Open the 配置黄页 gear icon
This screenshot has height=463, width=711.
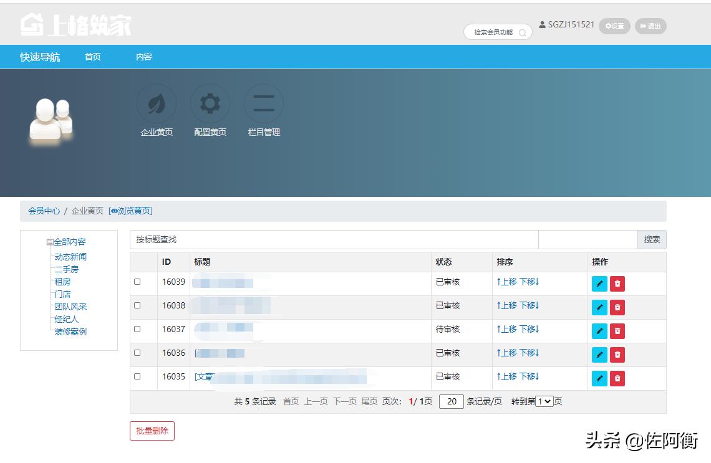(210, 103)
